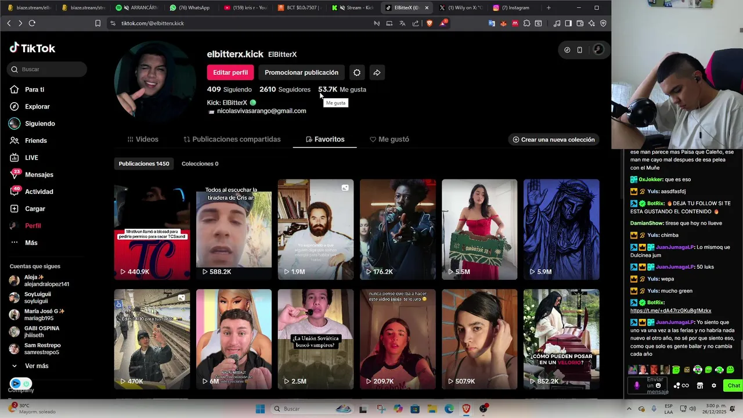
Task: Open the video with 5.5M views
Action: 479,229
